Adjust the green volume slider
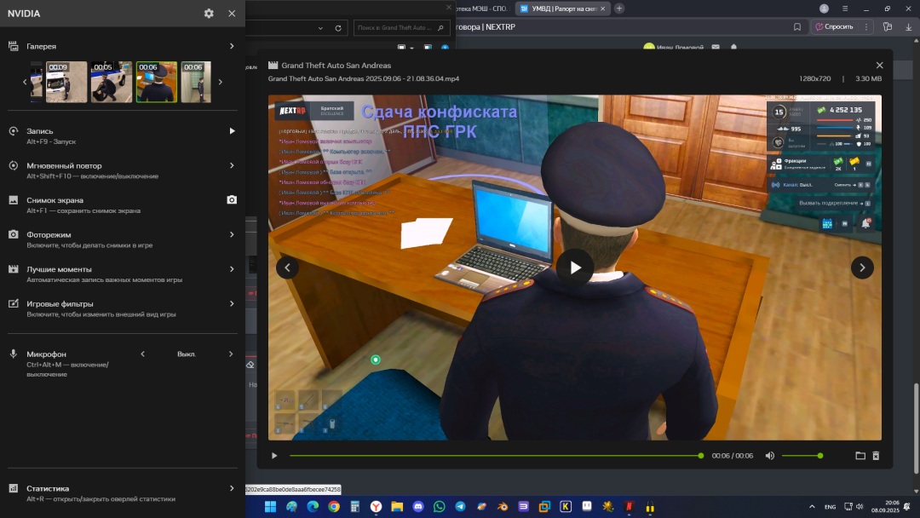This screenshot has width=920, height=518. point(802,456)
